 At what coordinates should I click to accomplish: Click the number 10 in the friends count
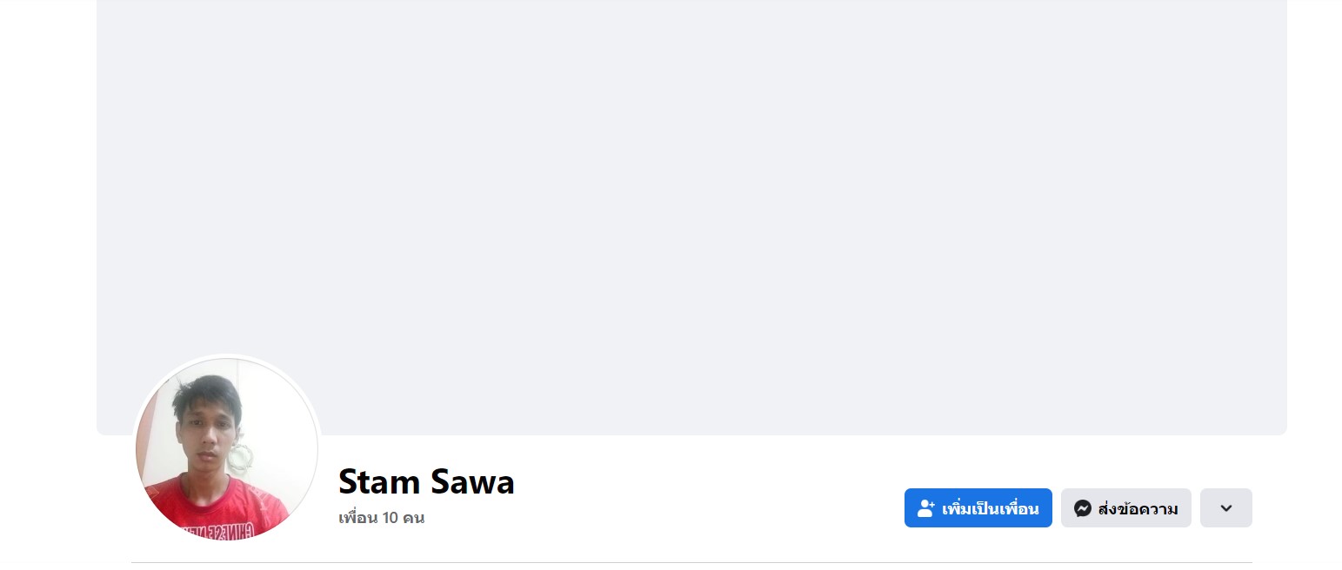[390, 519]
